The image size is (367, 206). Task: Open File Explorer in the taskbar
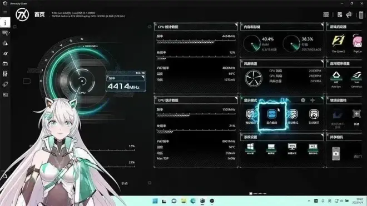[x=183, y=201]
